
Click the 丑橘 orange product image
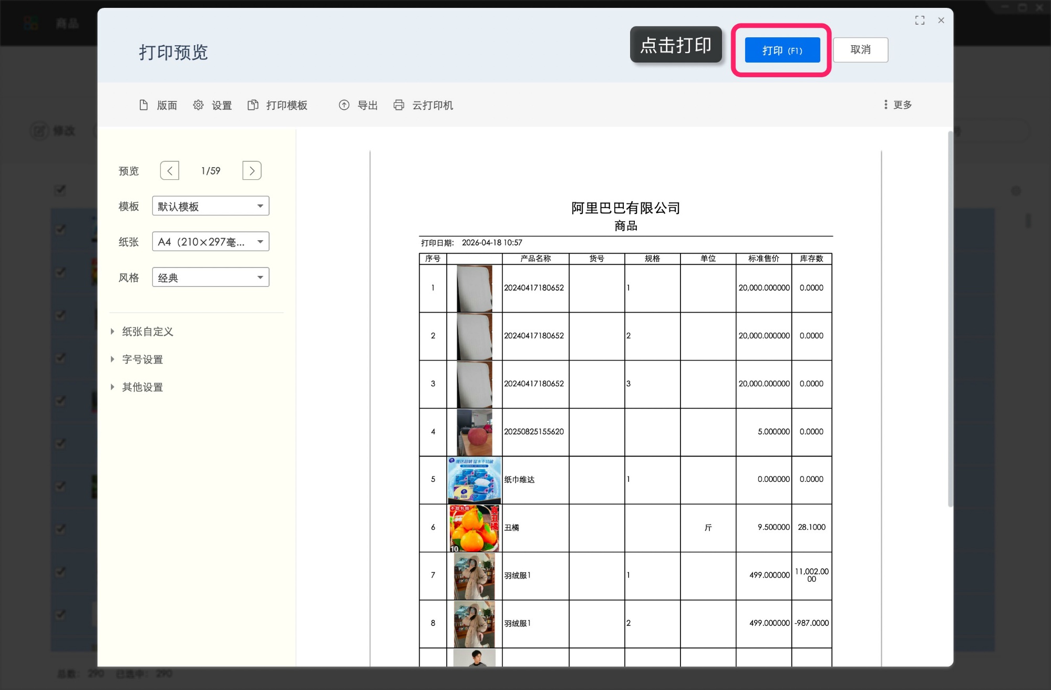pos(475,528)
